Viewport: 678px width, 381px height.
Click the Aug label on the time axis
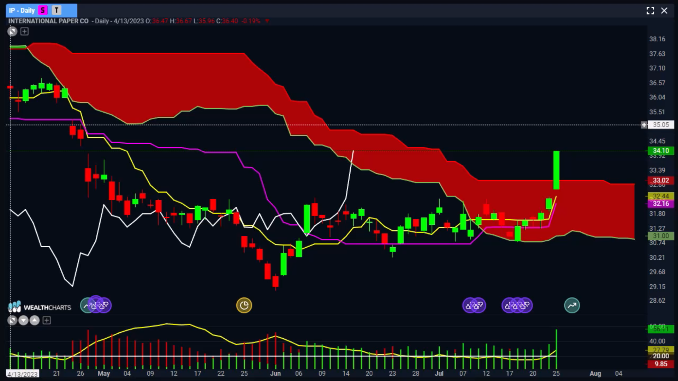coord(595,374)
